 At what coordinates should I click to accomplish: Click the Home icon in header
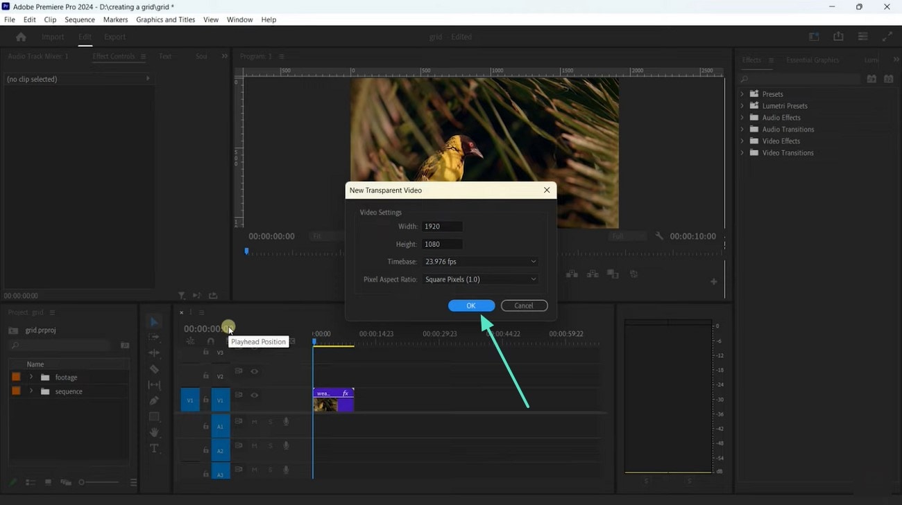(x=21, y=37)
